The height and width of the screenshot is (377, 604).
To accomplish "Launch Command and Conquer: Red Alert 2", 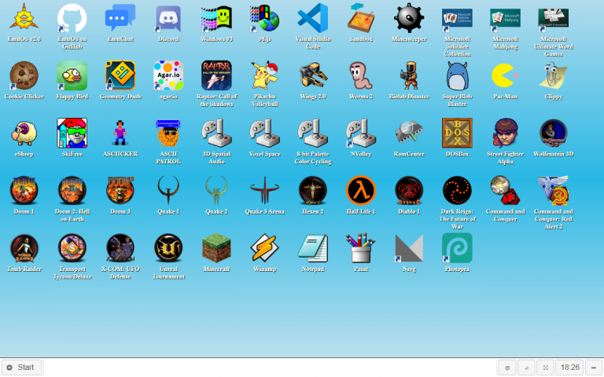I will pyautogui.click(x=554, y=190).
